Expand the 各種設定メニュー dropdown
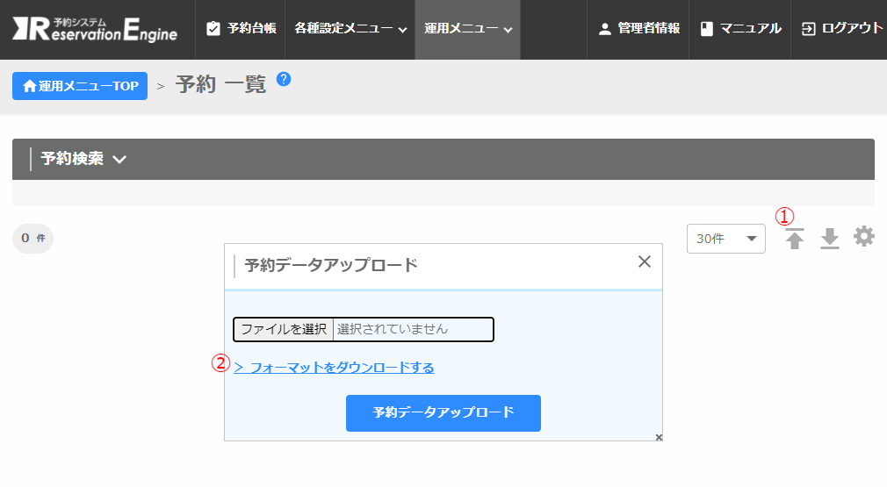The image size is (887, 487). [x=350, y=29]
